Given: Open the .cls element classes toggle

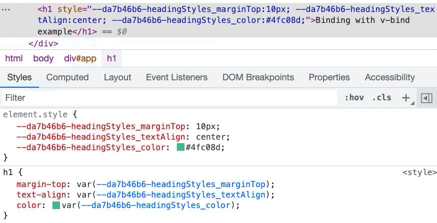Looking at the screenshot, I should click(381, 98).
